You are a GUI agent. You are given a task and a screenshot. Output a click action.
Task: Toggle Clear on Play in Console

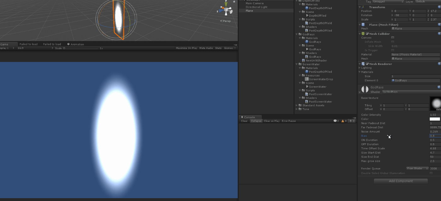(272, 121)
